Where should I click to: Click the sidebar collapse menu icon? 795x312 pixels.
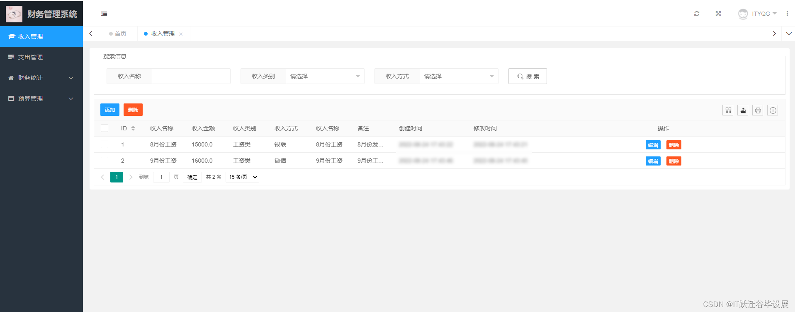pos(104,14)
